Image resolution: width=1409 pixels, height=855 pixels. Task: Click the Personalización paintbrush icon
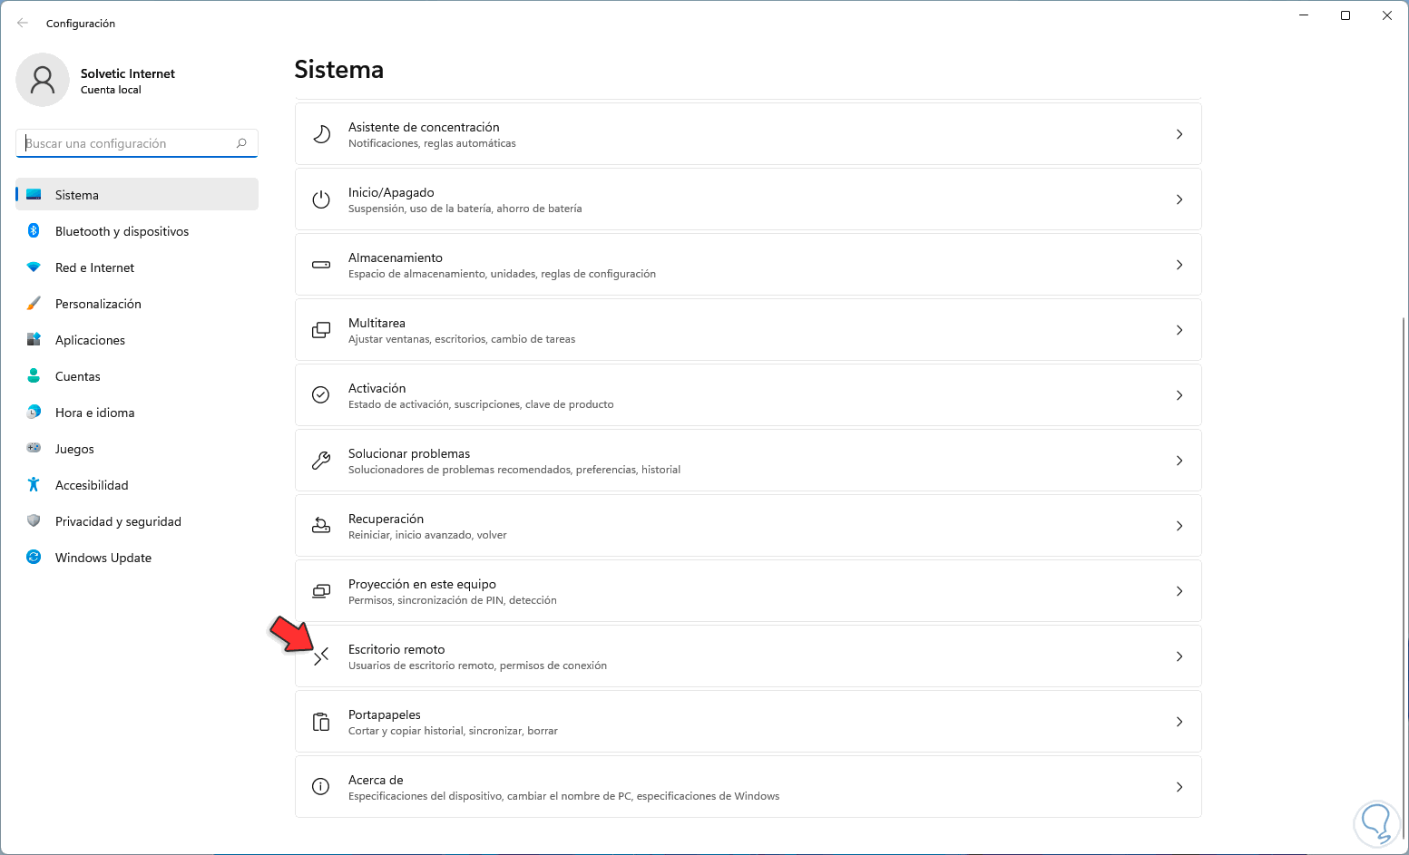click(34, 304)
